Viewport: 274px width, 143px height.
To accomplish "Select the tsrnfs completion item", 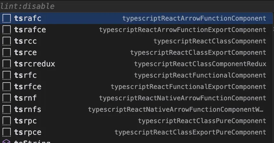I will [x=28, y=109].
